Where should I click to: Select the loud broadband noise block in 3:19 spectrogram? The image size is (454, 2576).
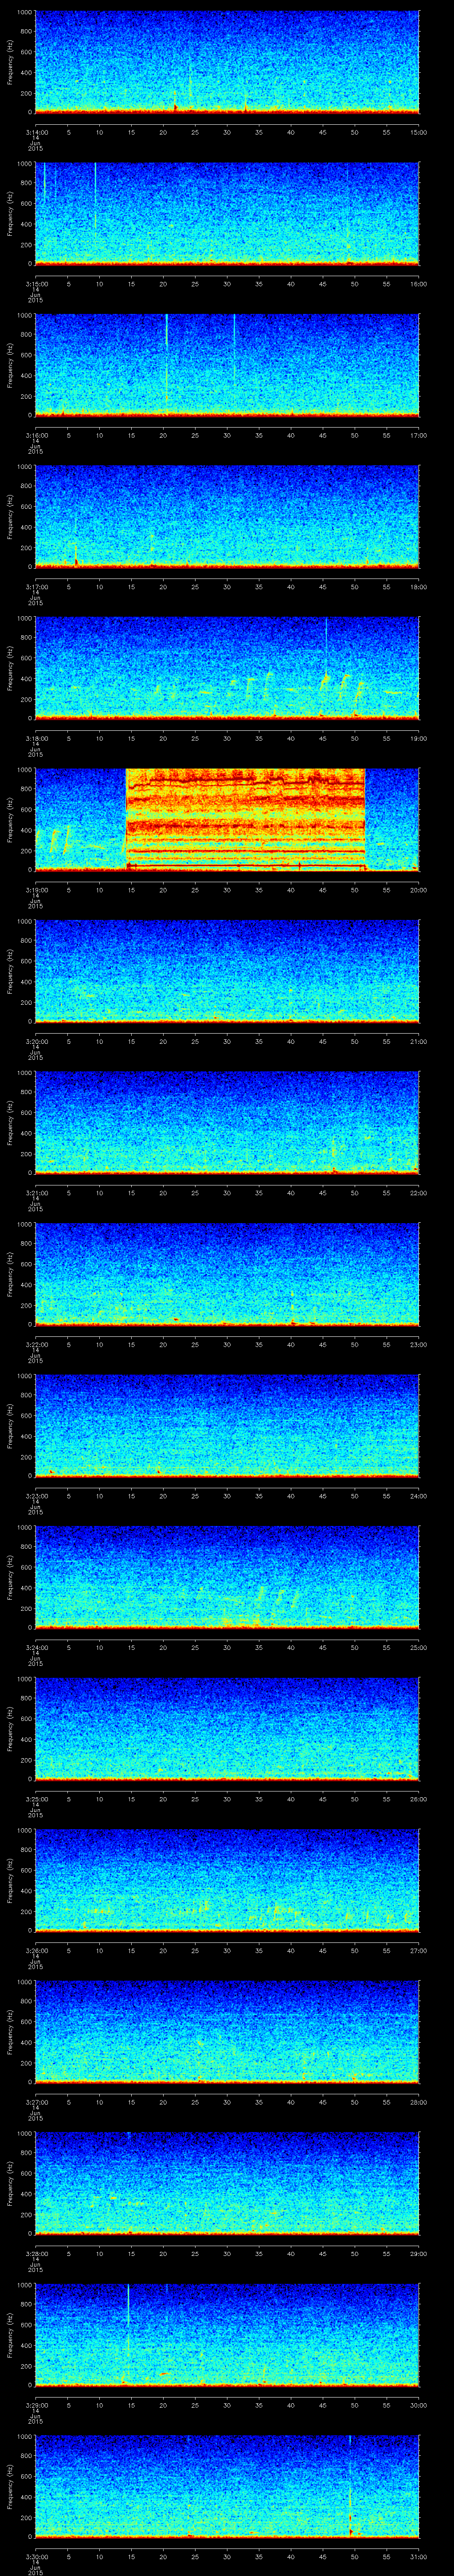(246, 819)
